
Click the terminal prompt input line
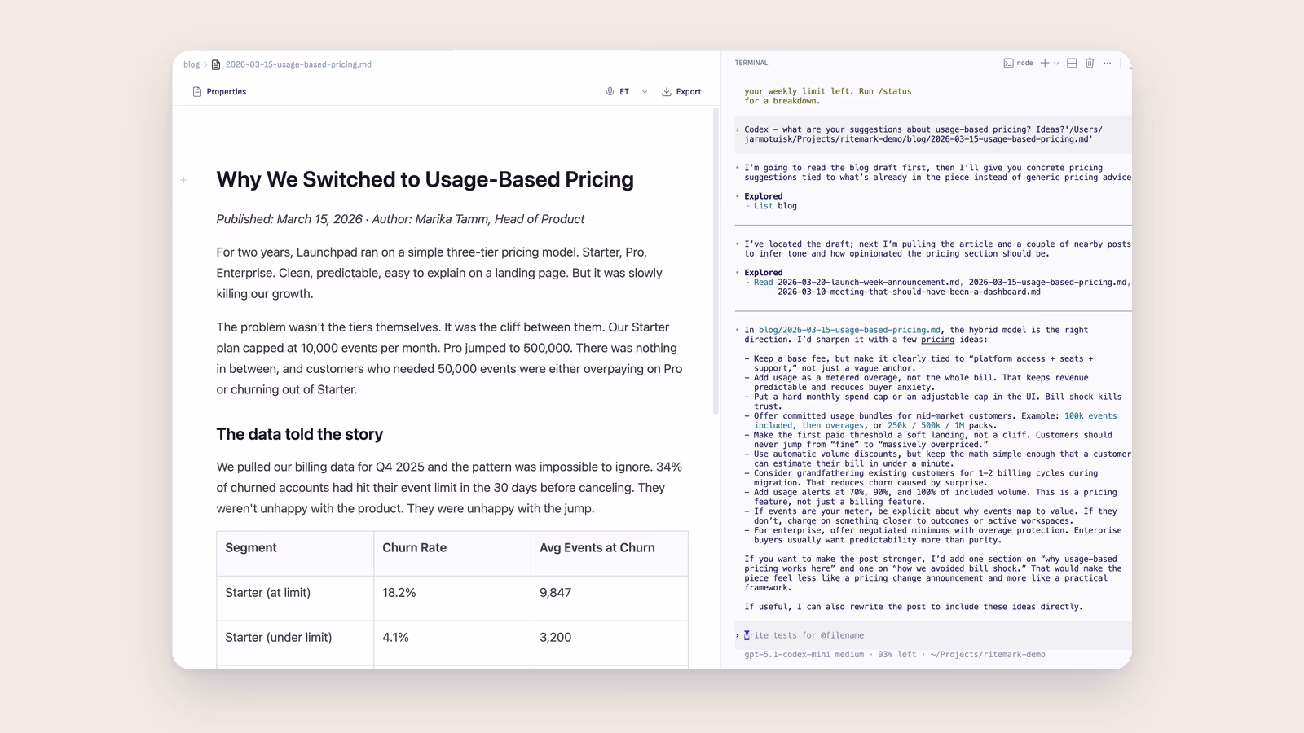(x=933, y=635)
